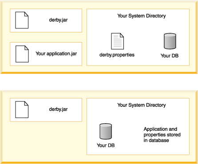
Task: Click the derby.properties text label
Action: [x=117, y=55]
